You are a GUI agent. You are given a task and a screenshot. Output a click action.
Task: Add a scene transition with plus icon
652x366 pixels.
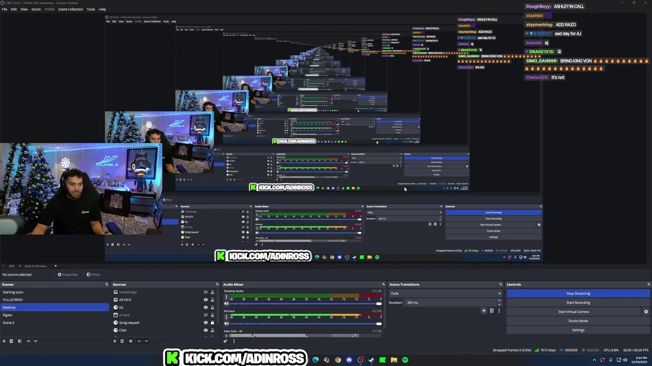pos(484,311)
